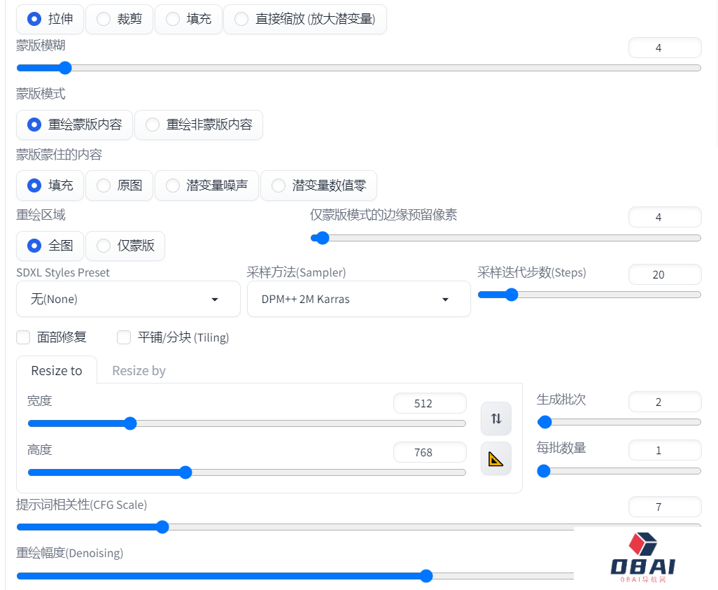Click the yellow triangle aspect ratio icon
The image size is (718, 590).
(496, 459)
